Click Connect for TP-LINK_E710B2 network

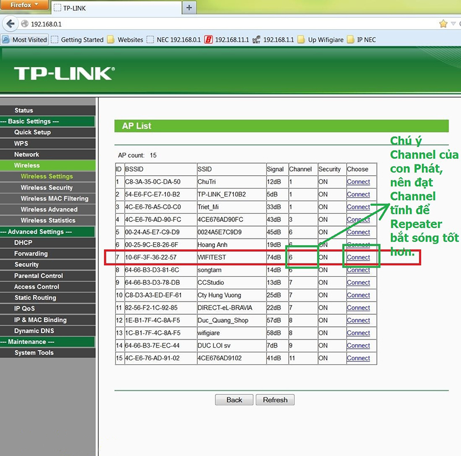tap(358, 194)
